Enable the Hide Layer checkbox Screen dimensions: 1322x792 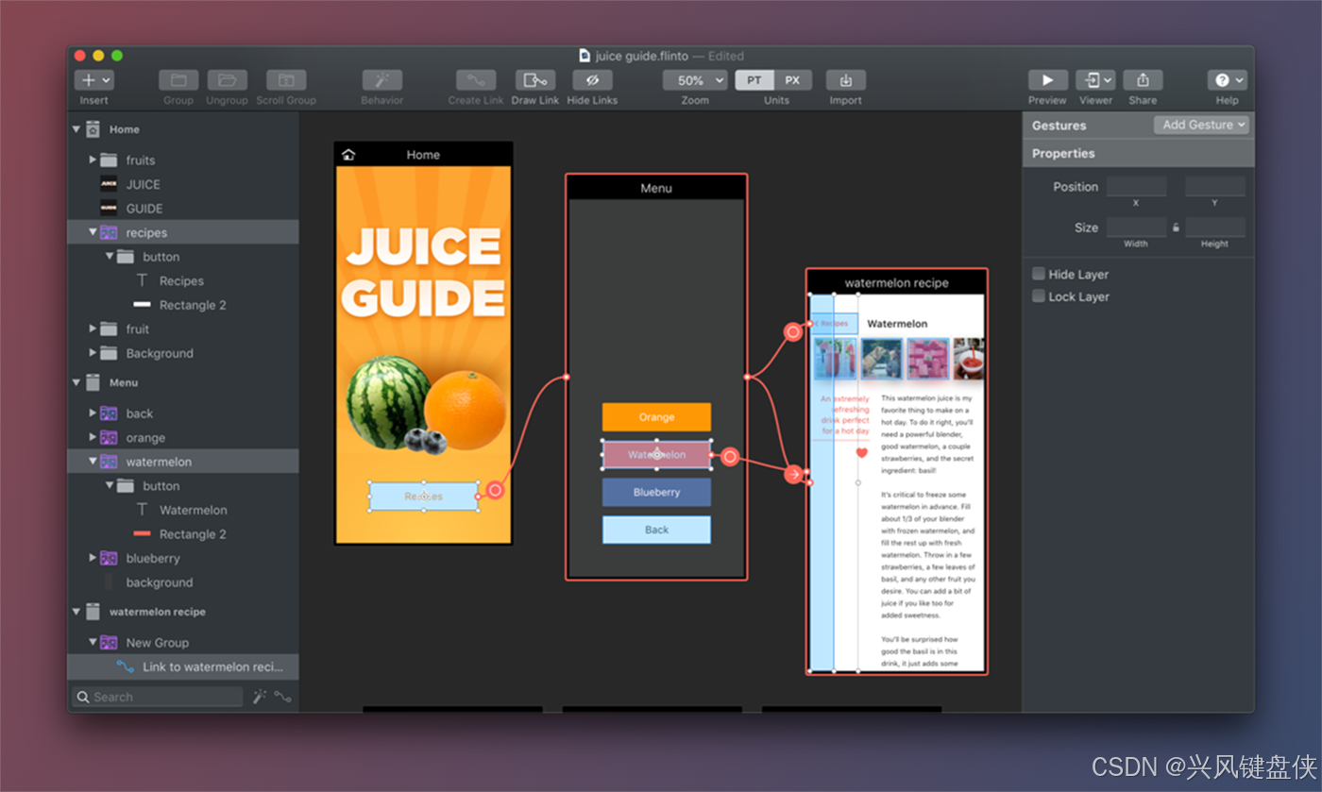[1039, 274]
